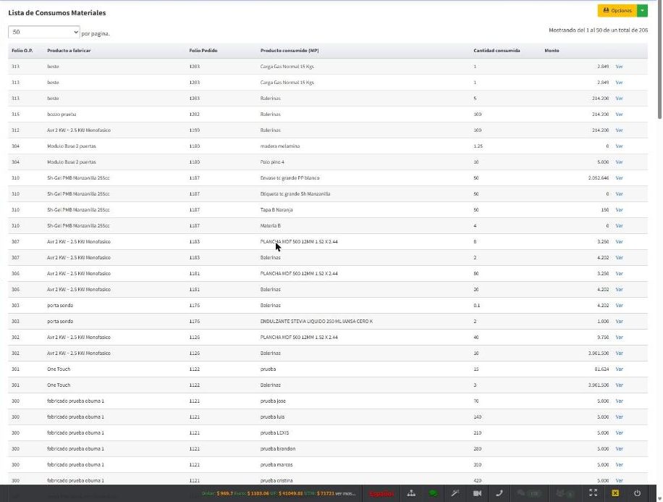
Task: Open 'Ver' link for madera melamina row
Action: coord(619,146)
